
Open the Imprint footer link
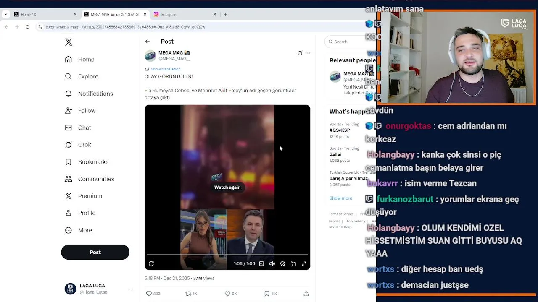pyautogui.click(x=334, y=221)
